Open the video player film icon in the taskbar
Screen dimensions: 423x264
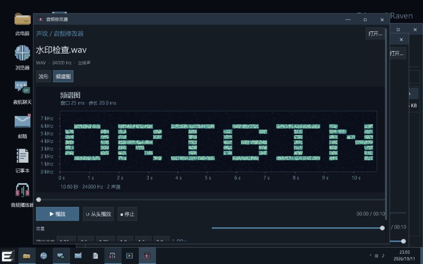click(130, 256)
